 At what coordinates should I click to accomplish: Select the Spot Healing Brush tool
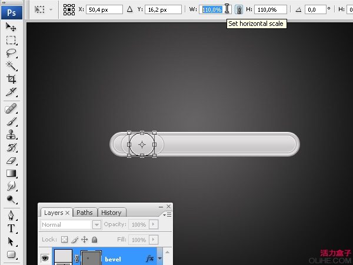(11, 108)
